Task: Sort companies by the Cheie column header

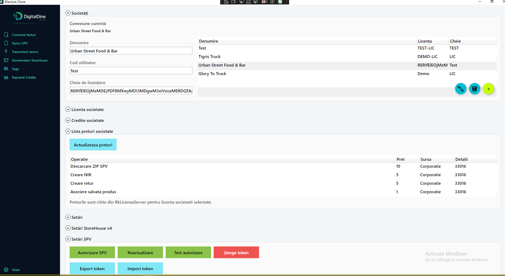Action: point(473,41)
